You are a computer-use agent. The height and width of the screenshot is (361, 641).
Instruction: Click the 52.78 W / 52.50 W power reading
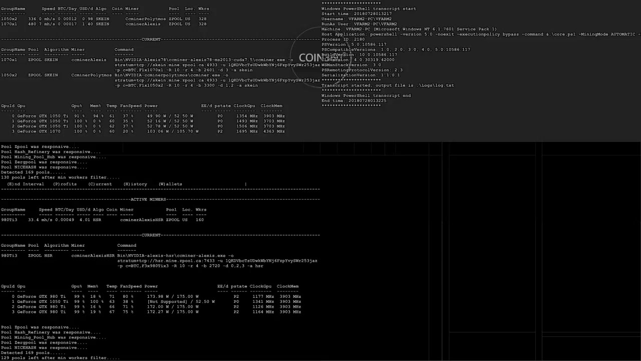click(170, 126)
